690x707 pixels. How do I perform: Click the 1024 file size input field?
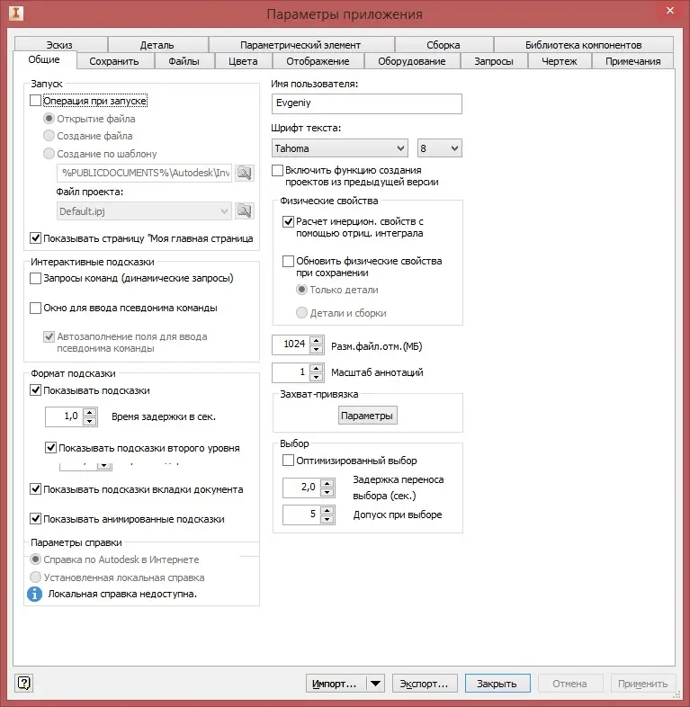291,345
